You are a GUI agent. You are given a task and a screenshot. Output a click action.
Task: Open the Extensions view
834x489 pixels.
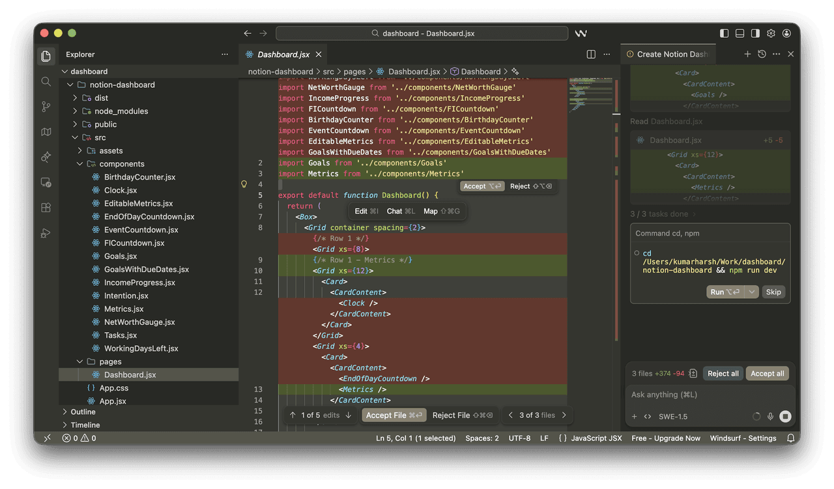(46, 208)
